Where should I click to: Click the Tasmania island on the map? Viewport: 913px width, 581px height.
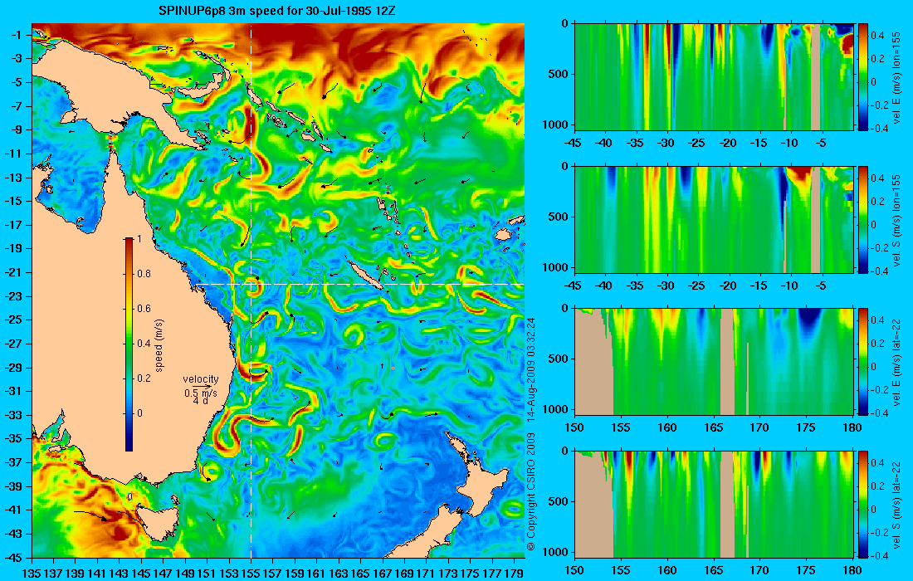(x=156, y=523)
